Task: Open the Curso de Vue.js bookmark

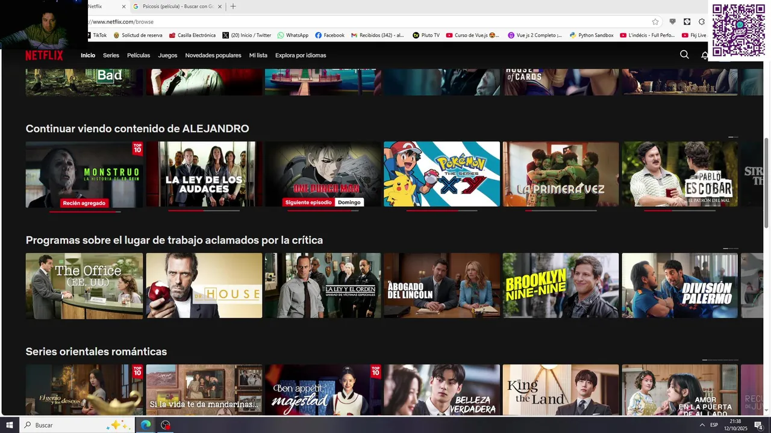Action: point(473,35)
